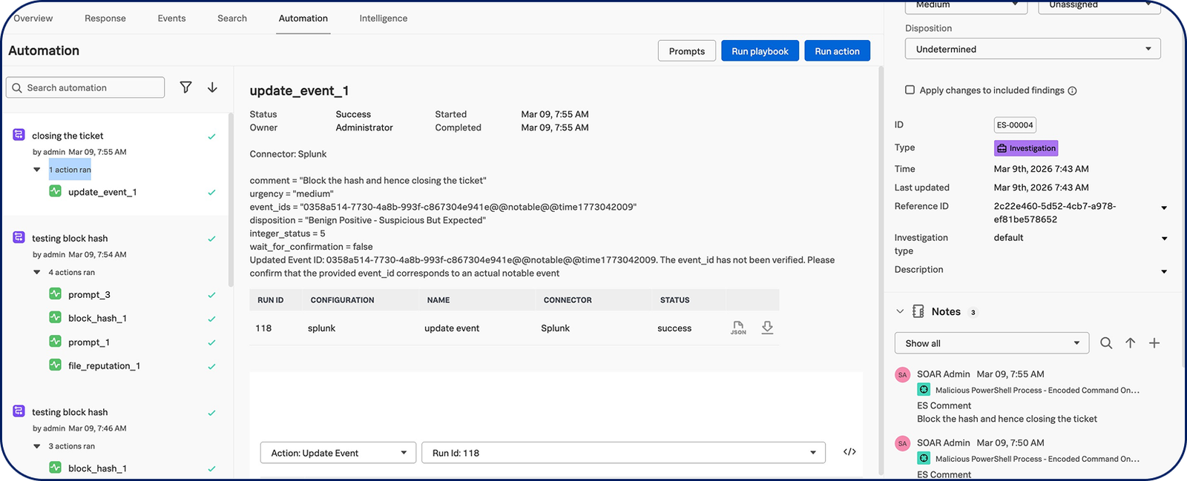Open the Disposition dropdown showing Undetermined
This screenshot has width=1187, height=481.
[1032, 49]
